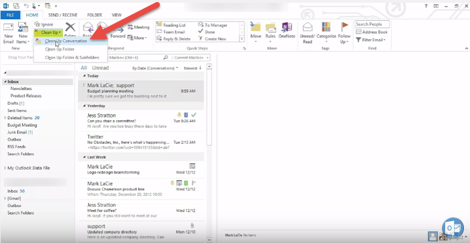Select the Reply & Delete quick step
This screenshot has height=243, width=470.
click(x=174, y=39)
